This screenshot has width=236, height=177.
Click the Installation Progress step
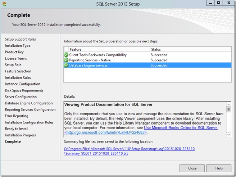click(x=20, y=135)
